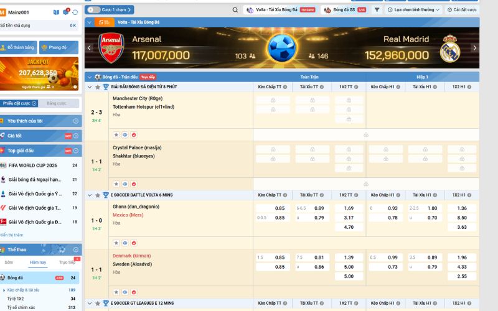
Task: Click the fire icon under Crystal Palace match
Action: [x=134, y=184]
